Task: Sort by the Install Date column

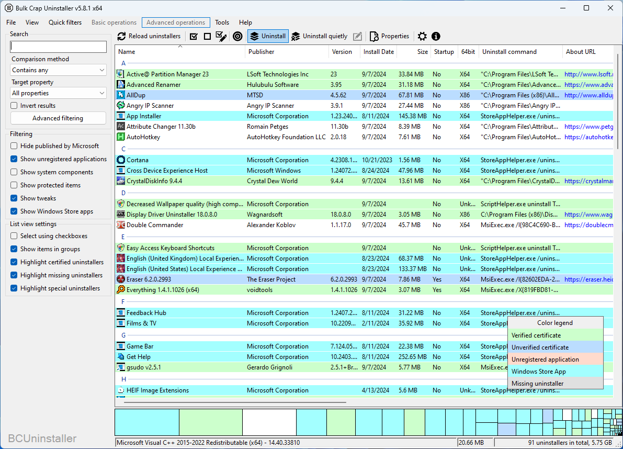Action: click(x=379, y=52)
